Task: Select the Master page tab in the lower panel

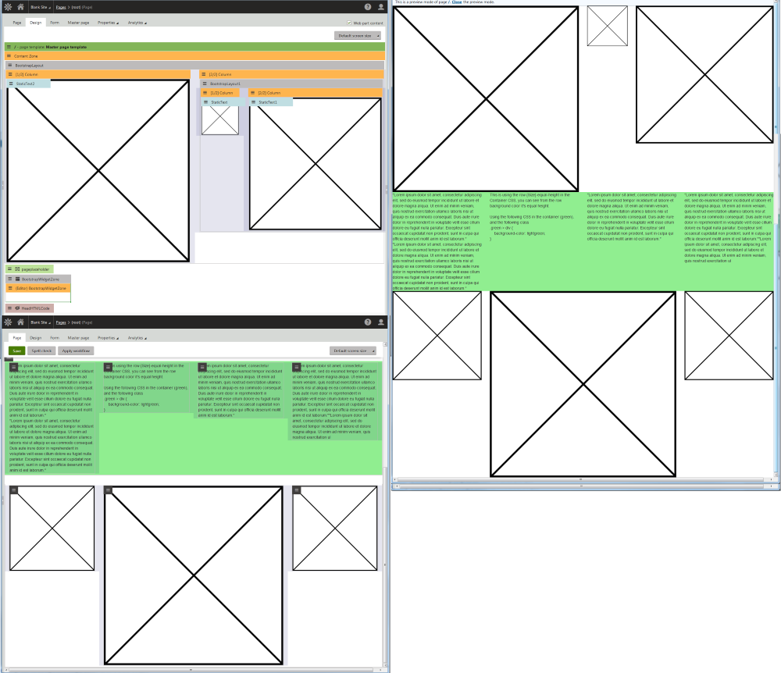Action: (78, 338)
